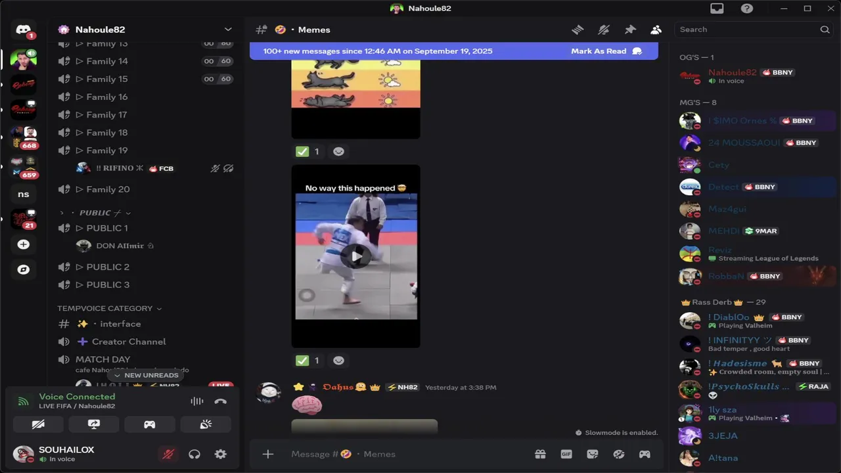Open apps game controller in message bar

tap(645, 454)
